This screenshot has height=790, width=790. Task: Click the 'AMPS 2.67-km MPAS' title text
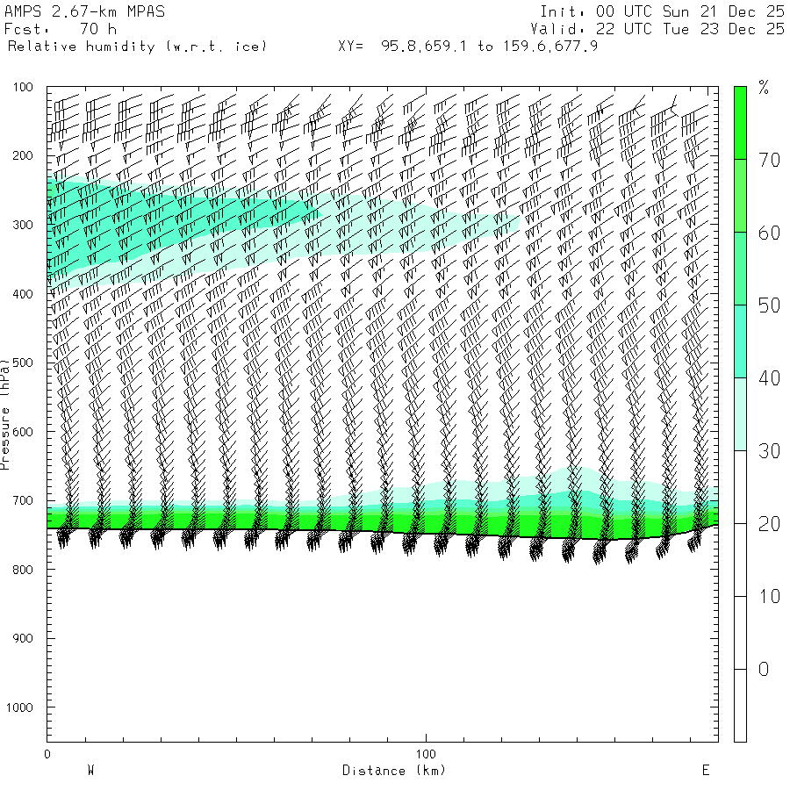[x=84, y=11]
